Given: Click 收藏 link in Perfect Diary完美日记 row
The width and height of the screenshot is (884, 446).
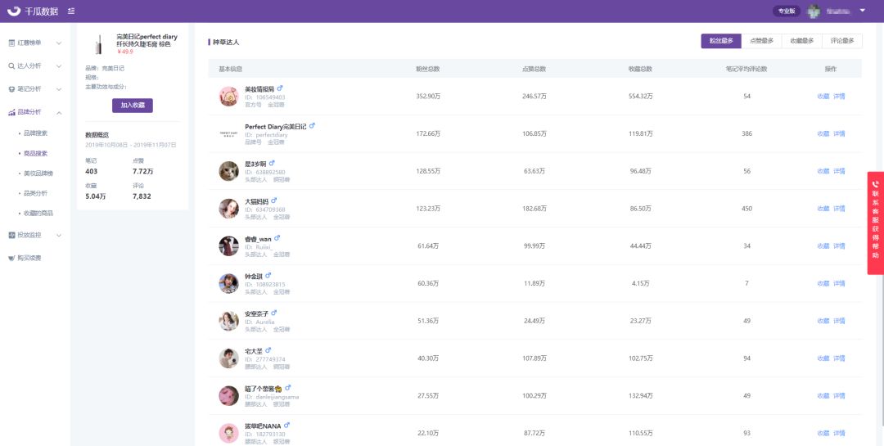Looking at the screenshot, I should [823, 133].
